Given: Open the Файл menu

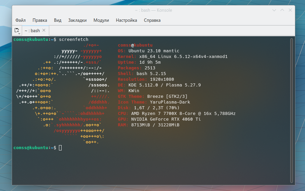Looking at the screenshot, I should click(x=20, y=20).
